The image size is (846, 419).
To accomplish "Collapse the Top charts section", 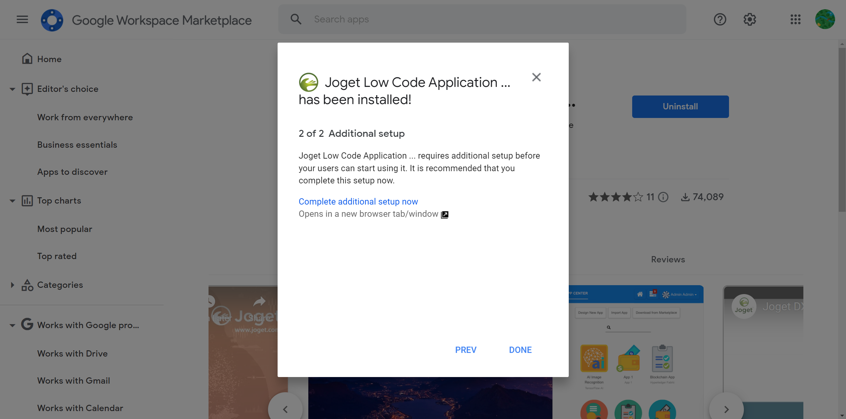I will pyautogui.click(x=13, y=201).
